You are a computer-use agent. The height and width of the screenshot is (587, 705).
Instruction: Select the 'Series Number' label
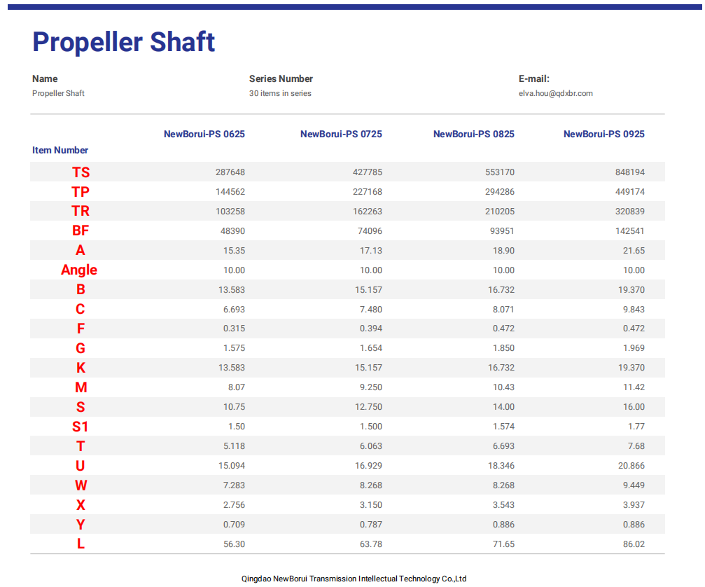point(281,78)
